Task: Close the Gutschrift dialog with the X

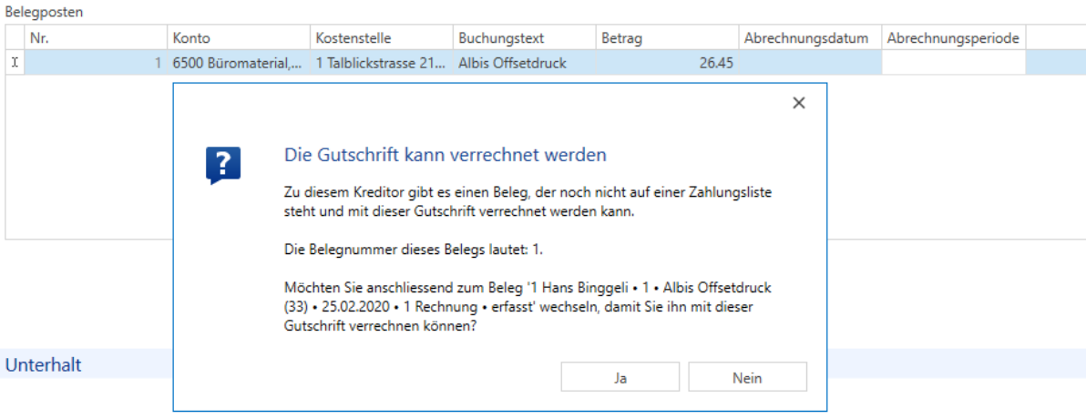Action: 799,103
